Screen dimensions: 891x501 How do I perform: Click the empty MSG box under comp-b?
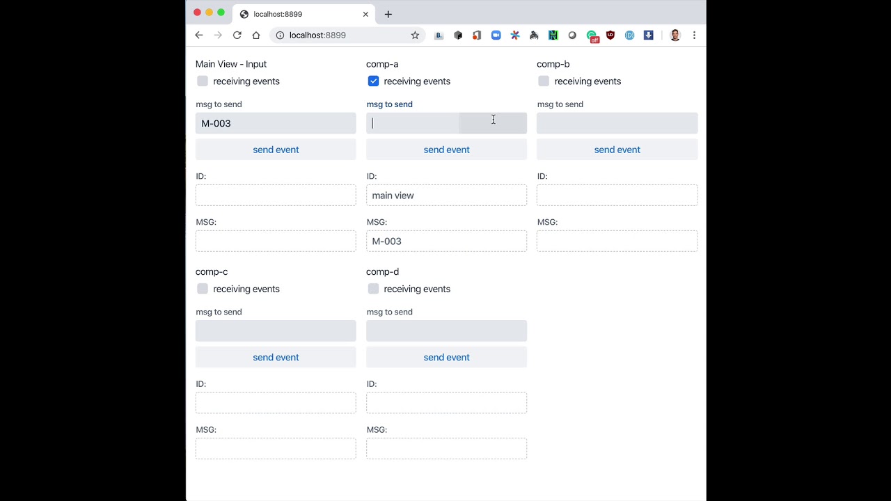[x=617, y=241]
